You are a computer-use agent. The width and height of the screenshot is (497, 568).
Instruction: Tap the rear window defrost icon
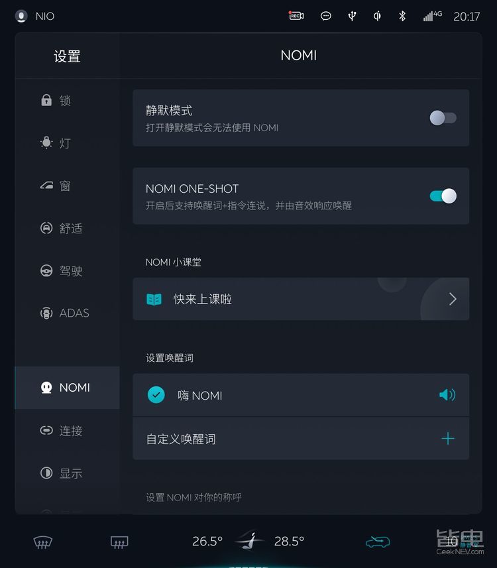[x=119, y=542]
